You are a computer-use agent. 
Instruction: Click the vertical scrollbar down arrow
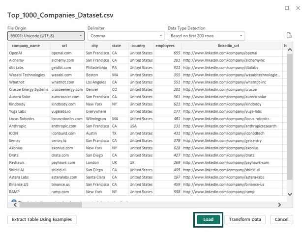pos(290,194)
